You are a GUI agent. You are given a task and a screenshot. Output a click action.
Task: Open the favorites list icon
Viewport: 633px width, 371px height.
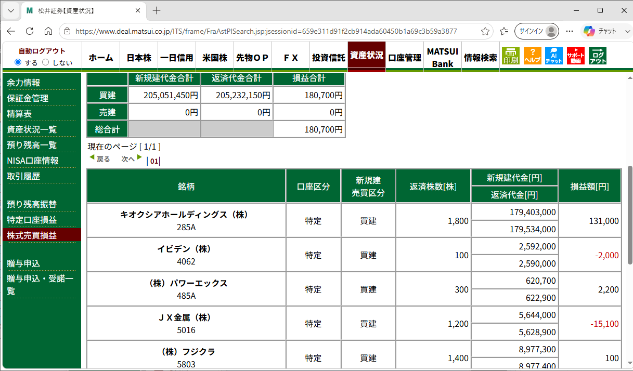tap(503, 31)
